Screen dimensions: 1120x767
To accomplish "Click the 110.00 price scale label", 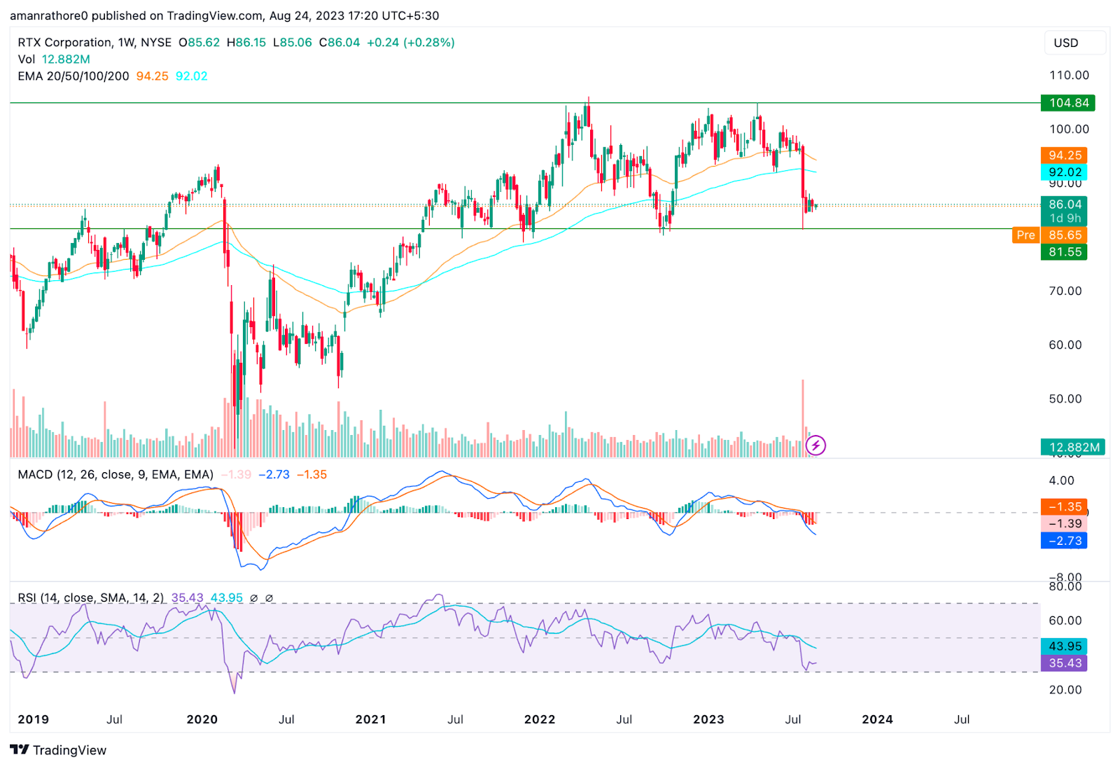I will [1069, 76].
